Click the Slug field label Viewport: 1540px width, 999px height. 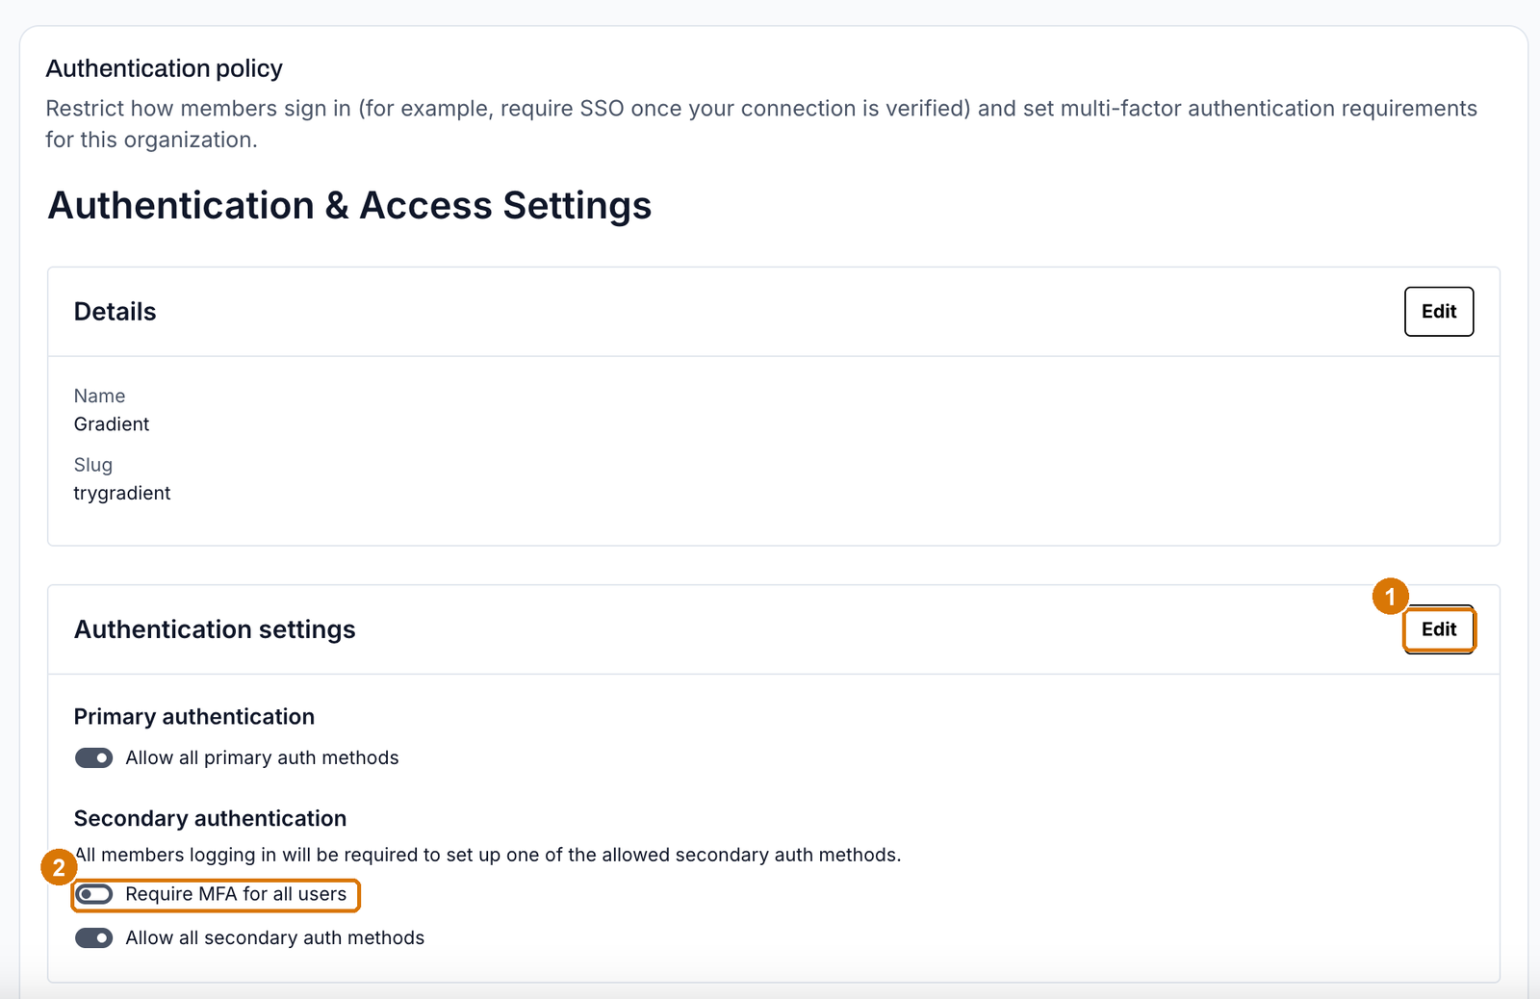point(93,465)
